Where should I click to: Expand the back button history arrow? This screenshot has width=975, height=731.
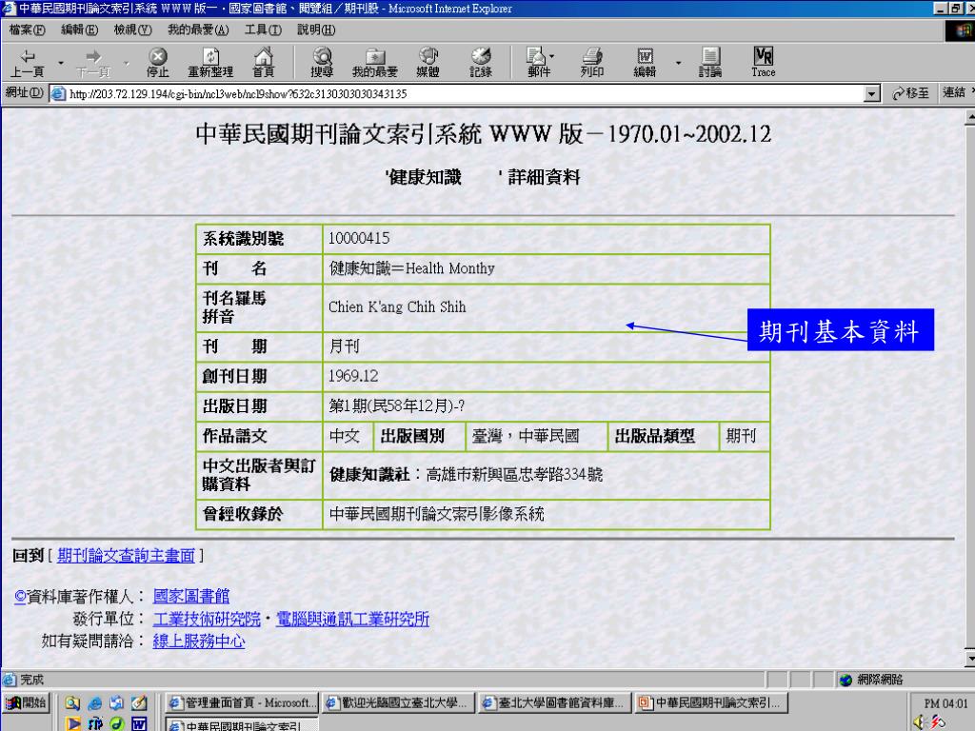point(60,63)
